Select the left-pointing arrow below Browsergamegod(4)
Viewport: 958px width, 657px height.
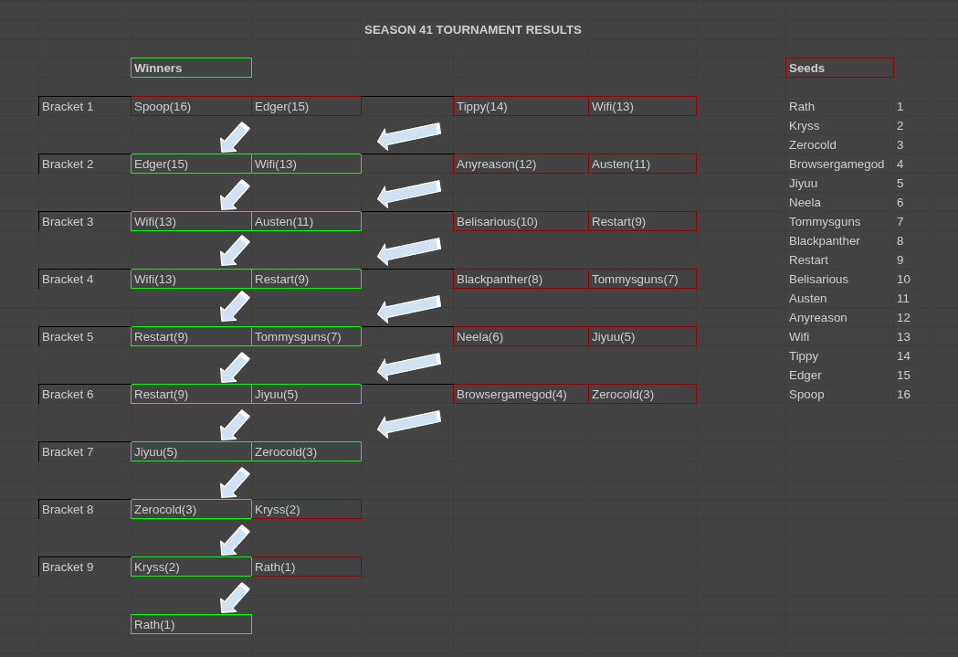[x=409, y=423]
